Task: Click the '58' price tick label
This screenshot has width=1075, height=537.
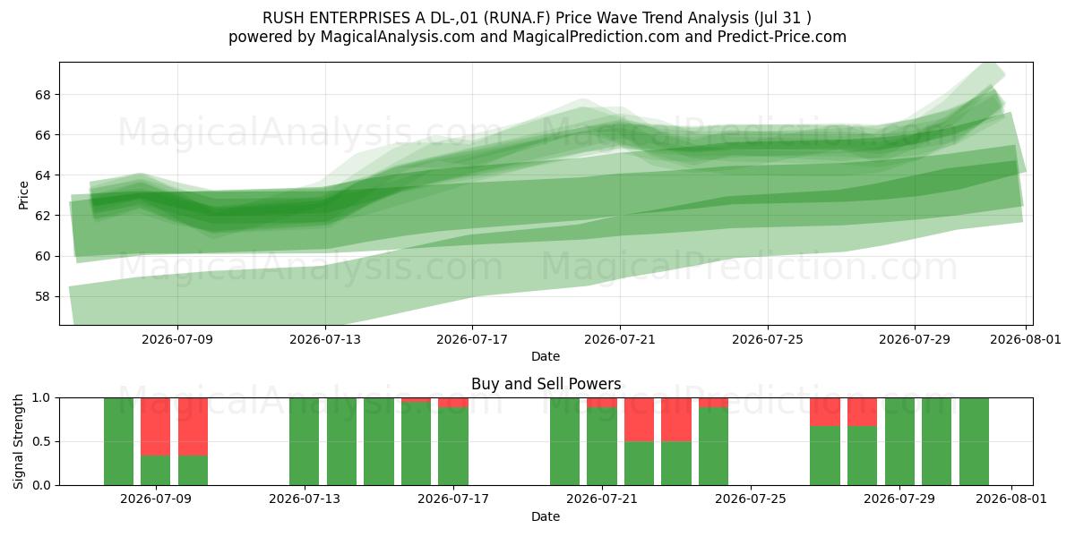Action: [45, 296]
